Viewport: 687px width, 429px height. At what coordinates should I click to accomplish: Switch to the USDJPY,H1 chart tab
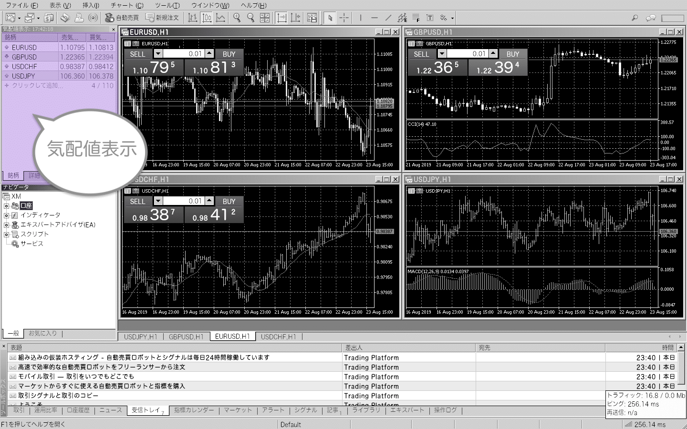(140, 337)
